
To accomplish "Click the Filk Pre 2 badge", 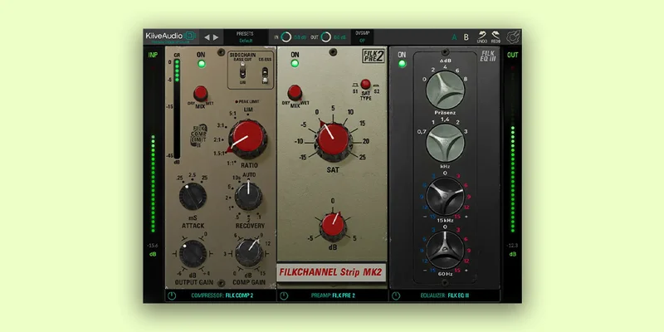I will [x=373, y=56].
